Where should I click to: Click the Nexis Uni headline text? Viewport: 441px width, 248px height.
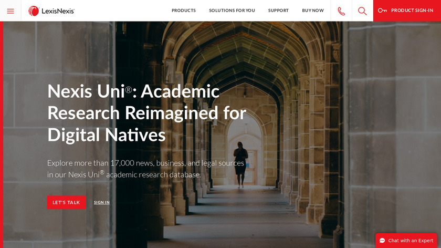pos(147,113)
